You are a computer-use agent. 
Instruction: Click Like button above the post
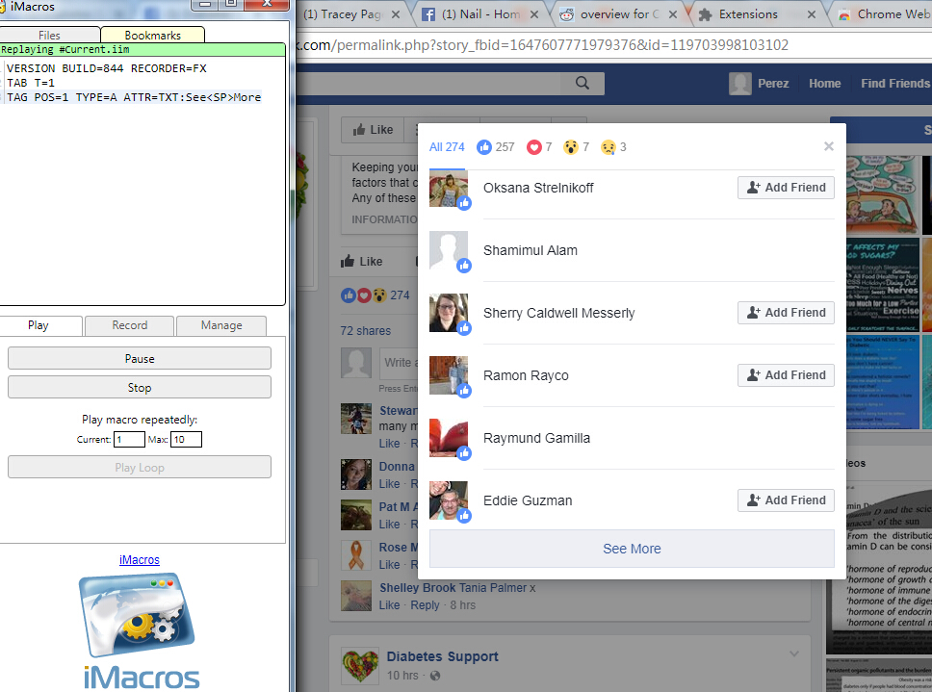click(373, 130)
